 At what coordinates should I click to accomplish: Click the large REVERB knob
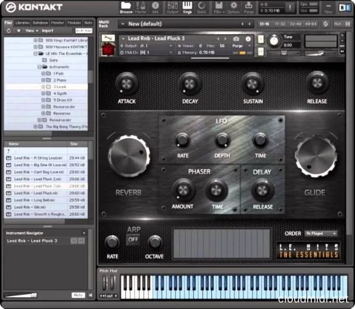point(129,156)
